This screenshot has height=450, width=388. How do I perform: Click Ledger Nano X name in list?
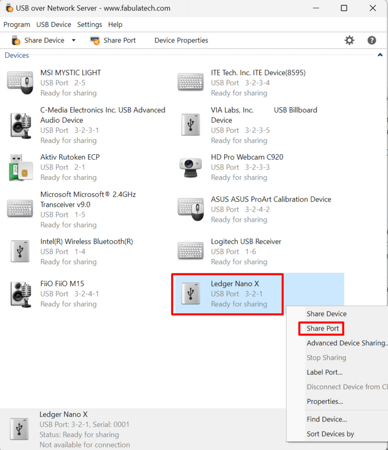click(x=234, y=283)
